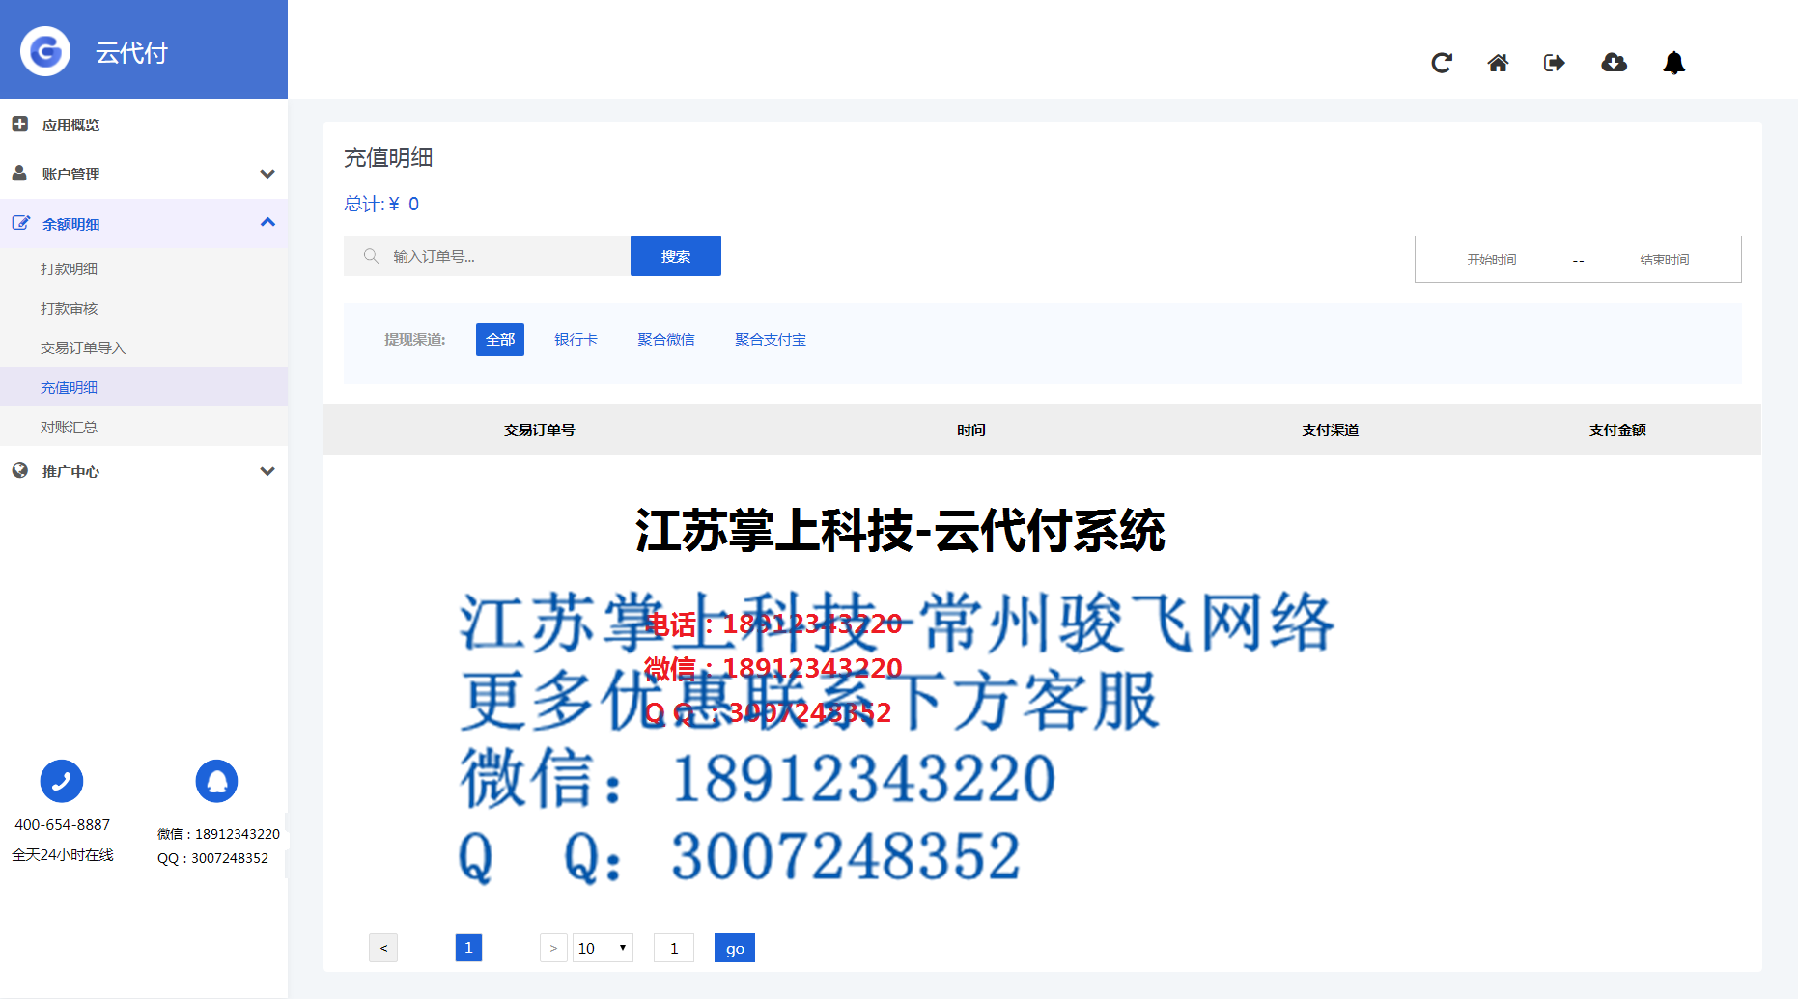Viewport: 1798px width, 999px height.
Task: Open the 对账汇总 submenu item
Action: point(70,427)
